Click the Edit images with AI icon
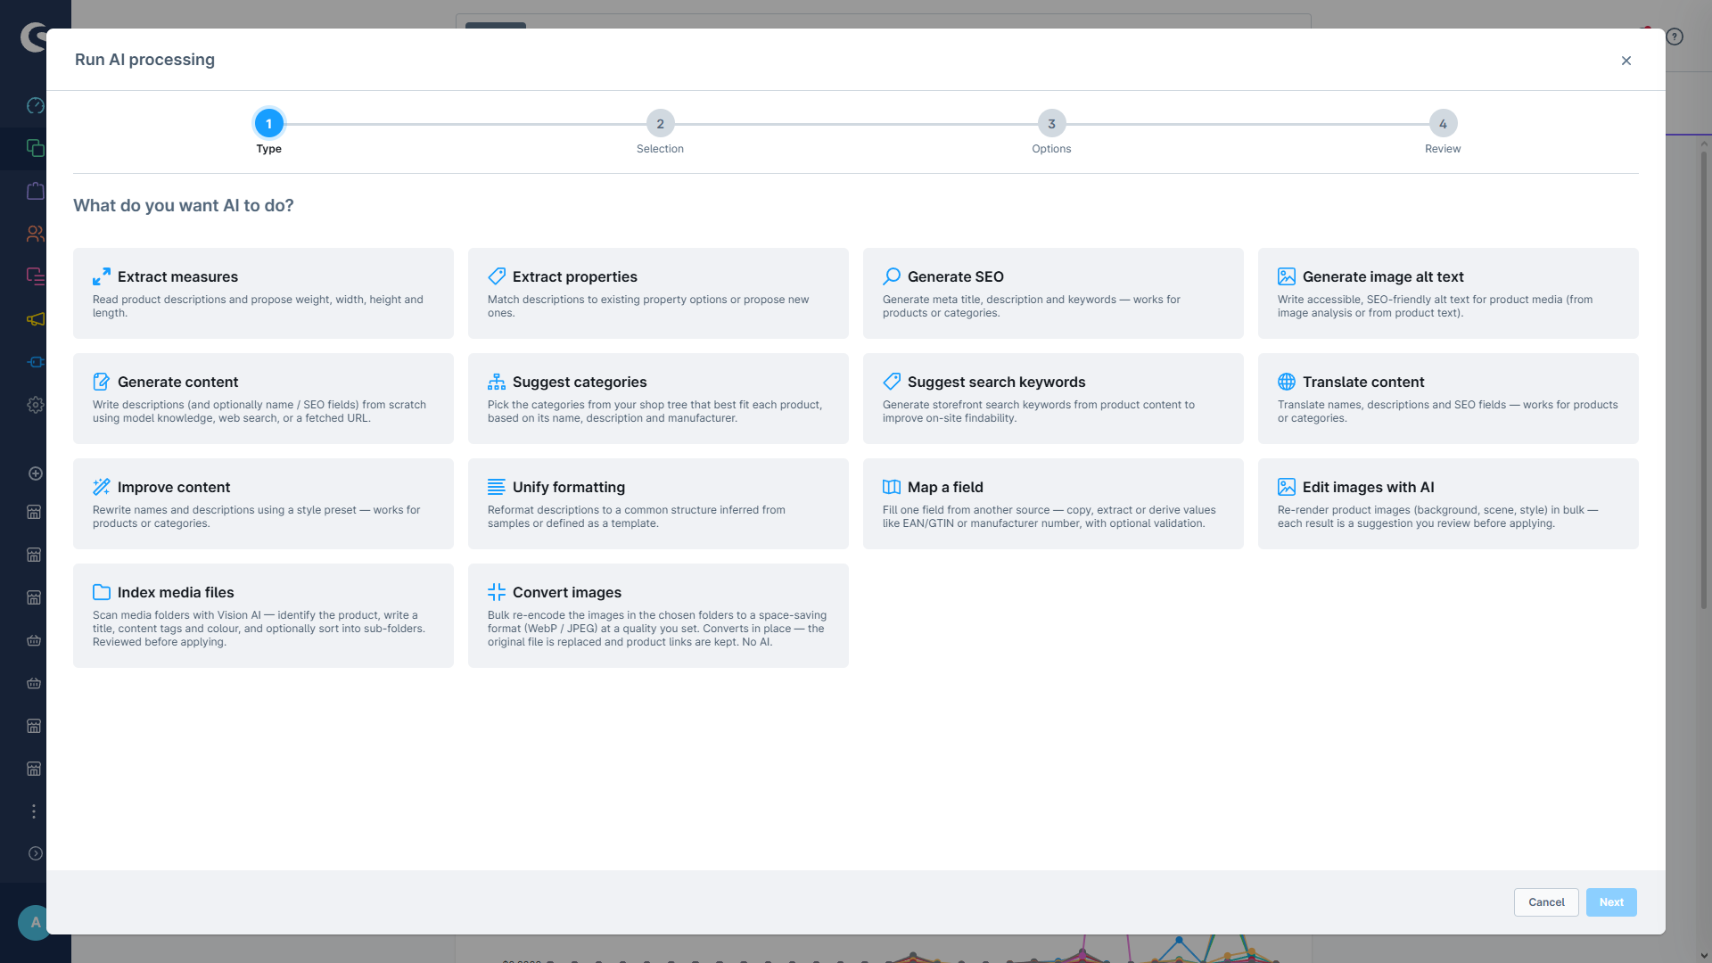 (x=1287, y=487)
